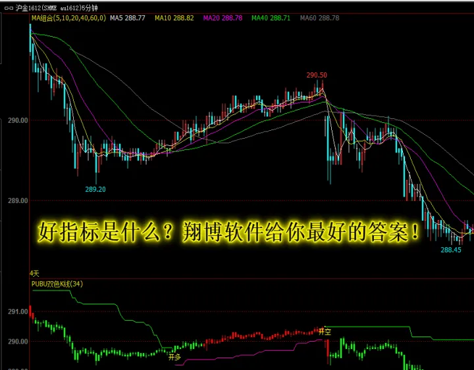This screenshot has width=474, height=370.
Task: Click the 289.20 low price label
Action: pyautogui.click(x=95, y=189)
